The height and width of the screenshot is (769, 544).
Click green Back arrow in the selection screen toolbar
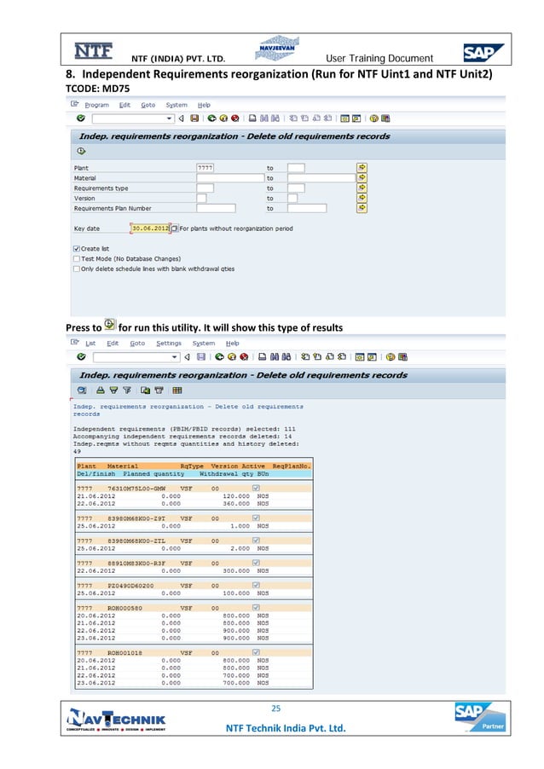point(212,119)
